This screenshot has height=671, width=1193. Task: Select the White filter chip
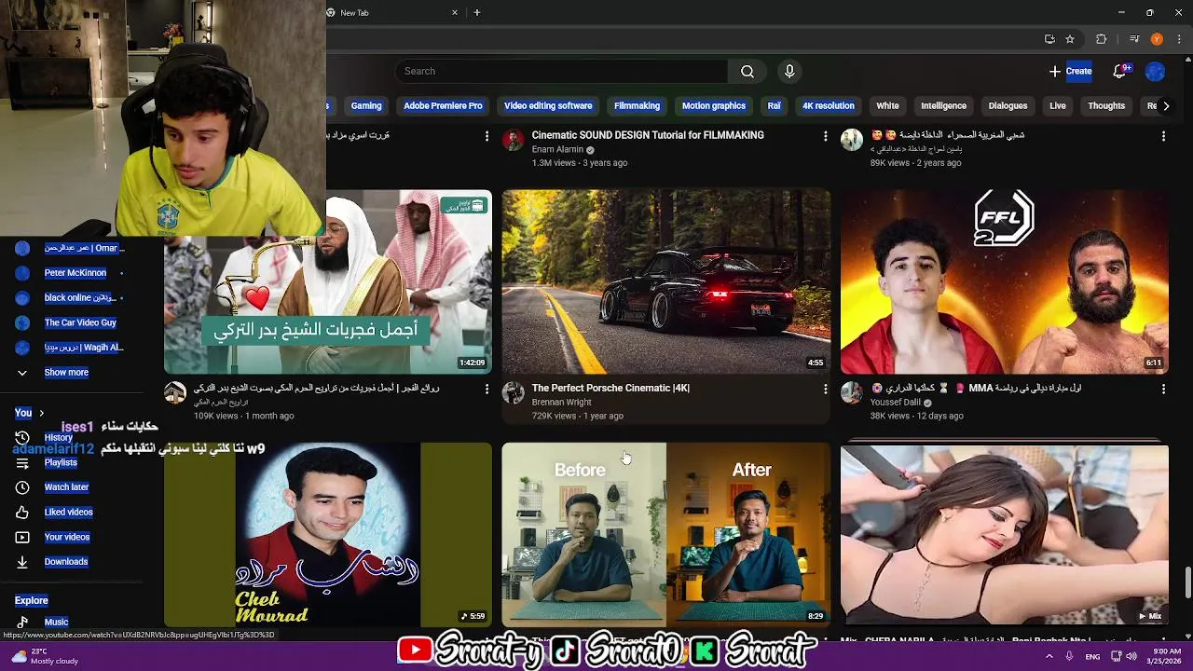(887, 106)
